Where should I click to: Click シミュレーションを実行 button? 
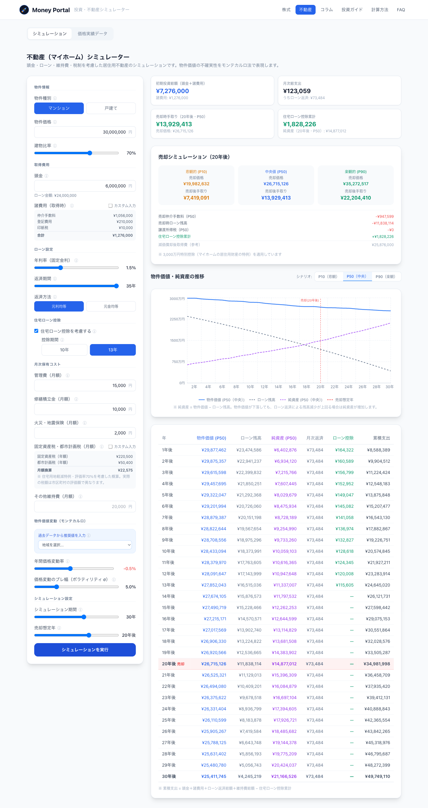click(x=85, y=650)
